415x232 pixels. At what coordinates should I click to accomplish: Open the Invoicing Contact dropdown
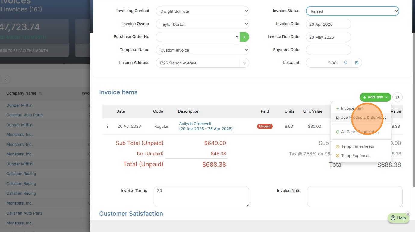coord(202,11)
